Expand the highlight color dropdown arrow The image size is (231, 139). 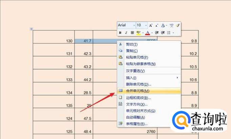143,33
